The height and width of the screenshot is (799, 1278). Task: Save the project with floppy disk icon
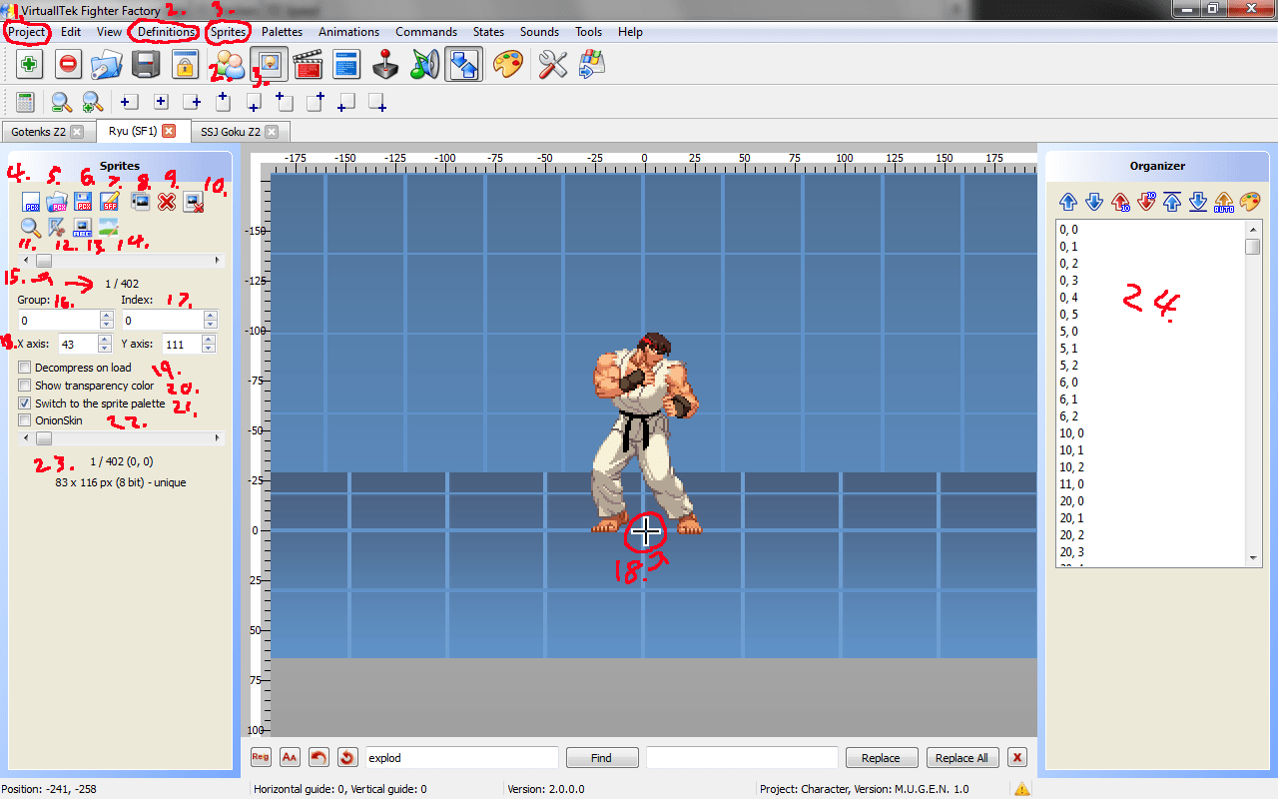(146, 66)
